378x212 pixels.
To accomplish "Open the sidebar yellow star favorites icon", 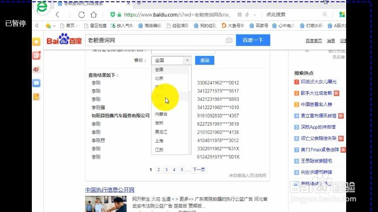I will [36, 42].
